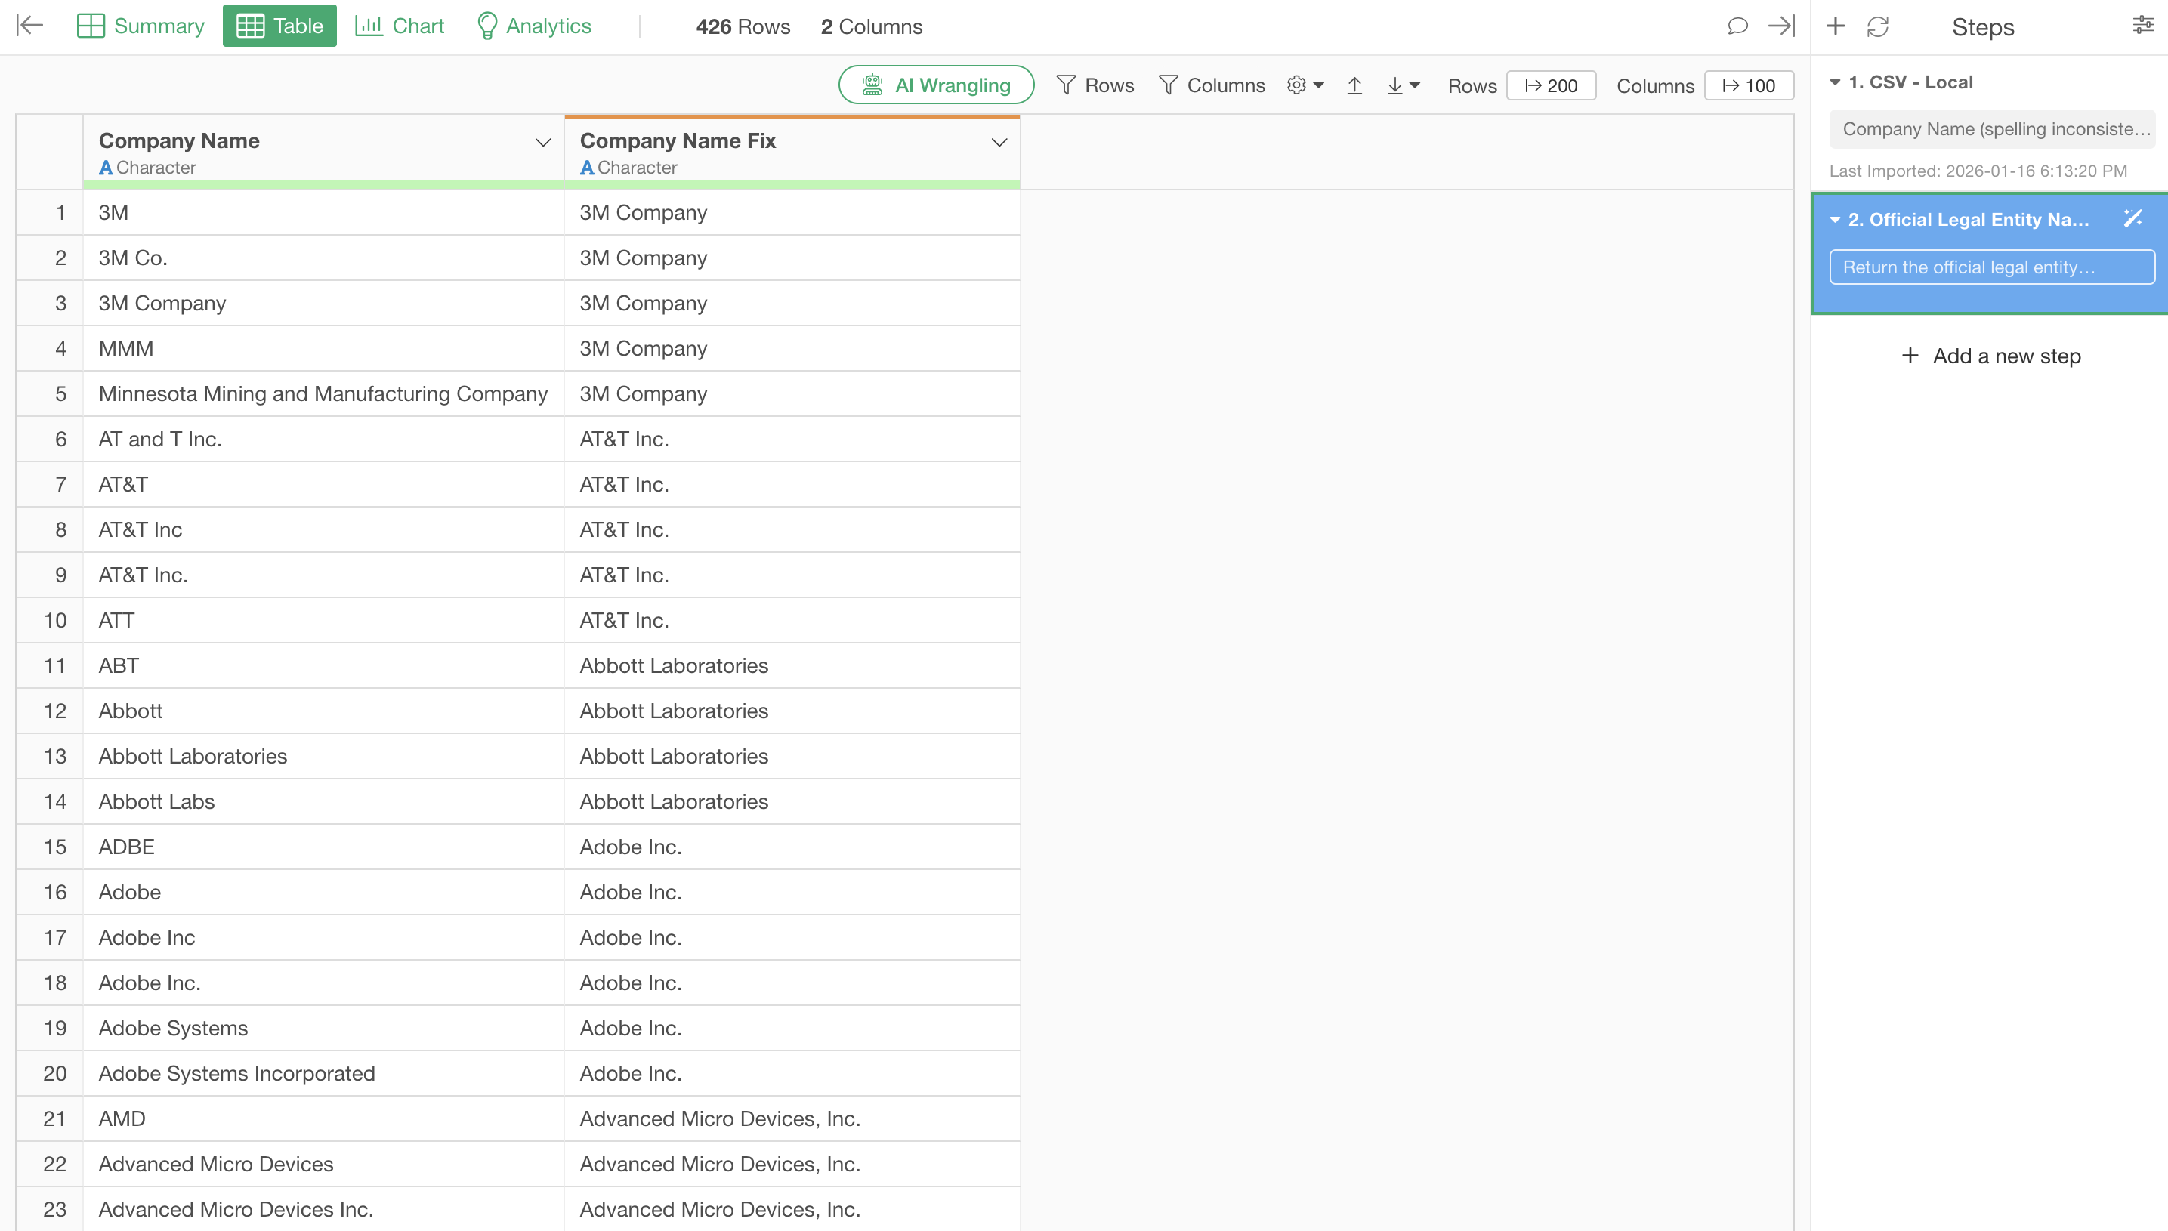This screenshot has width=2168, height=1231.
Task: Click the Rows limit field showing 200
Action: [1551, 85]
